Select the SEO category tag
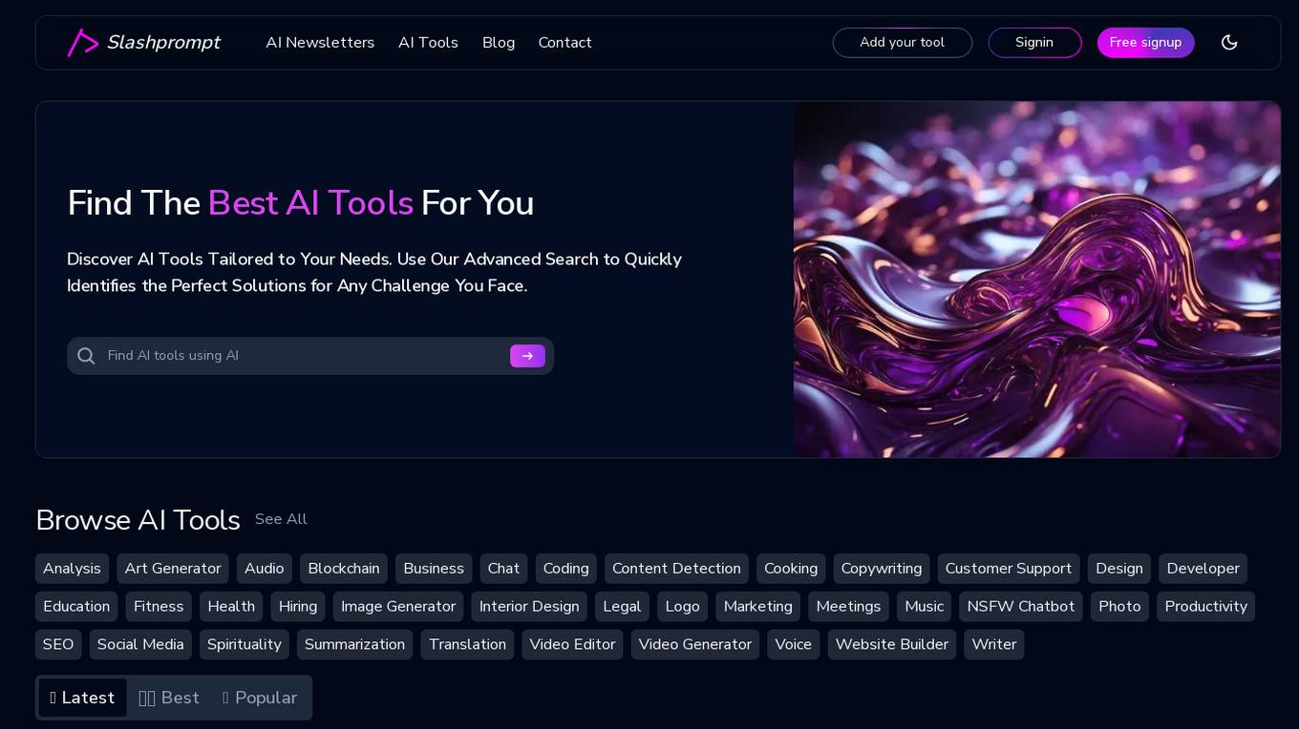Viewport: 1299px width, 729px height. [58, 645]
